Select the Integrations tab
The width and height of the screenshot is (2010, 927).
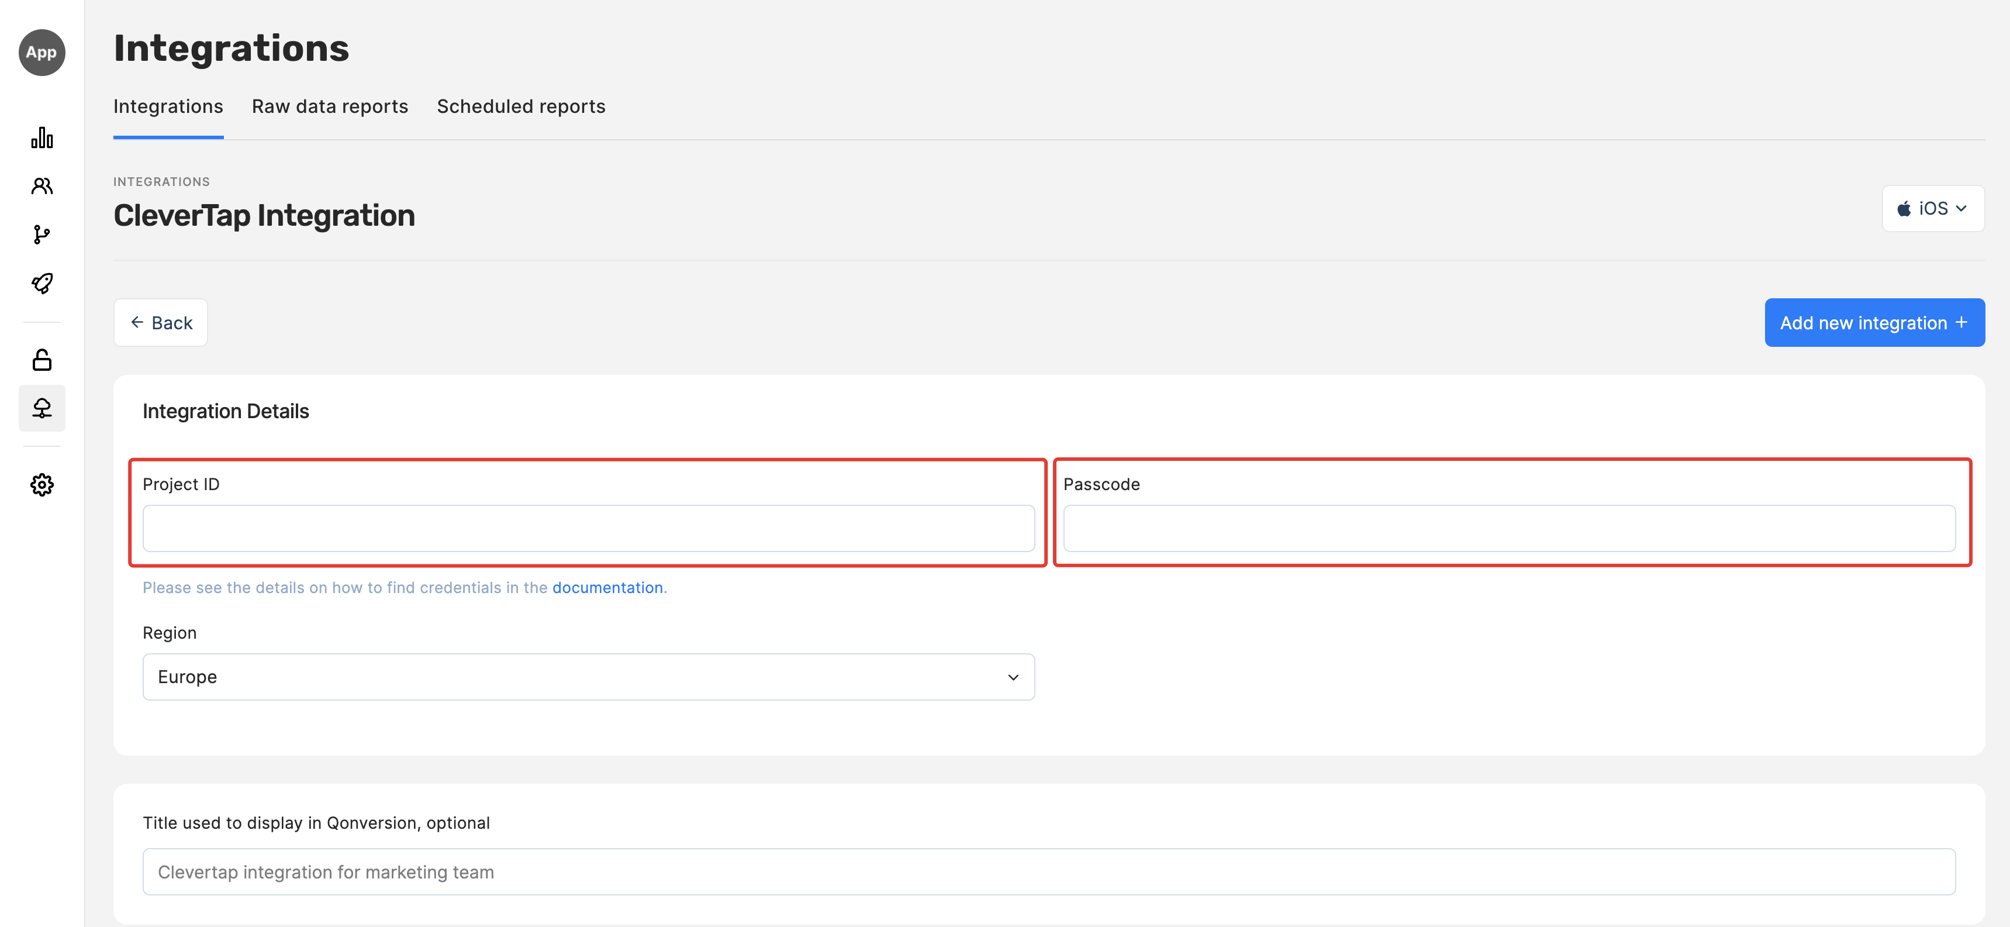[168, 106]
